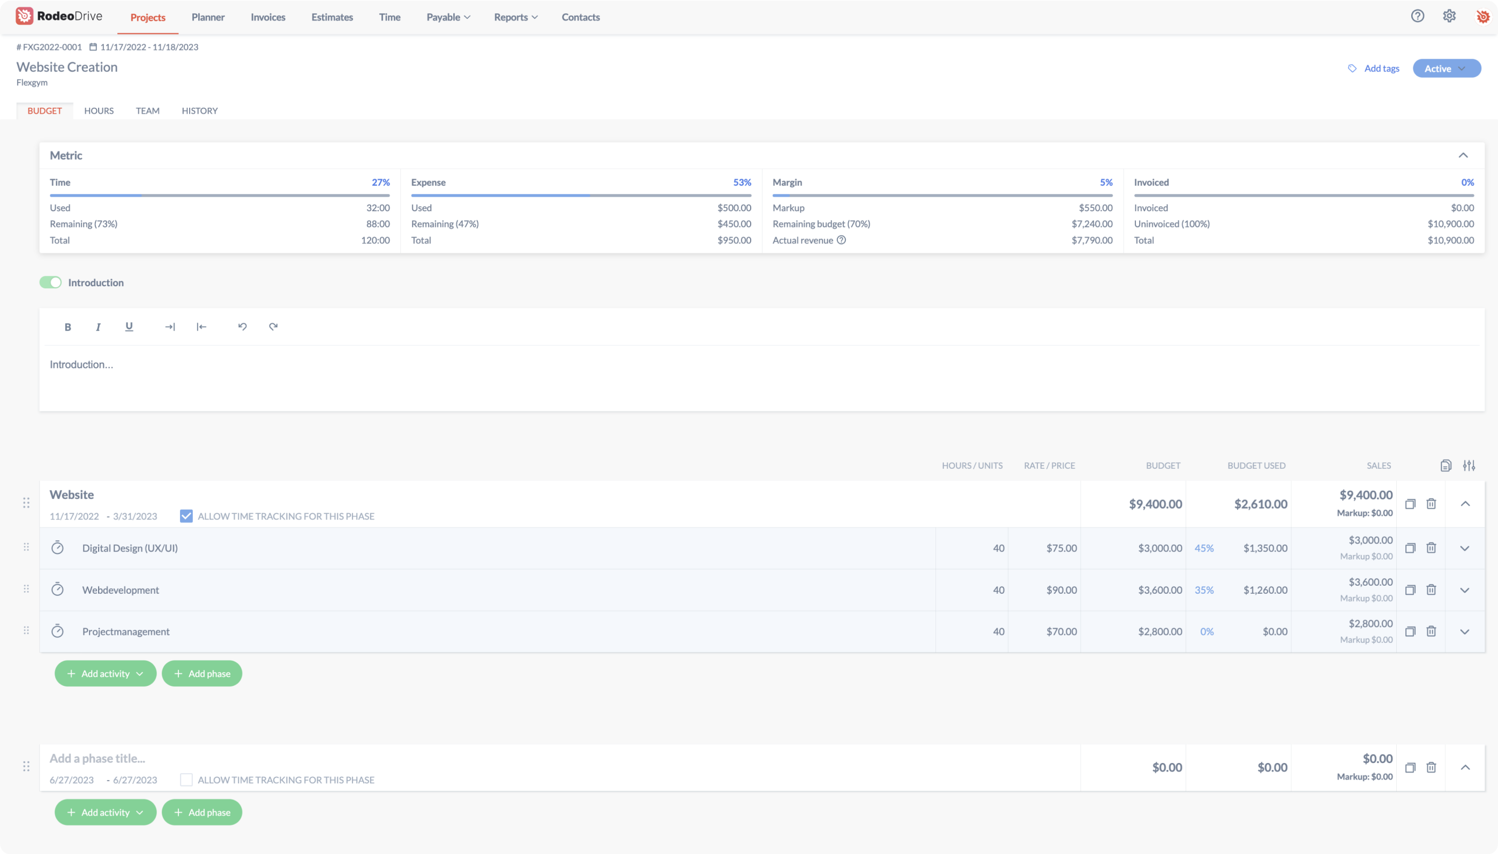Open budget column settings sliders icon

pyautogui.click(x=1469, y=466)
